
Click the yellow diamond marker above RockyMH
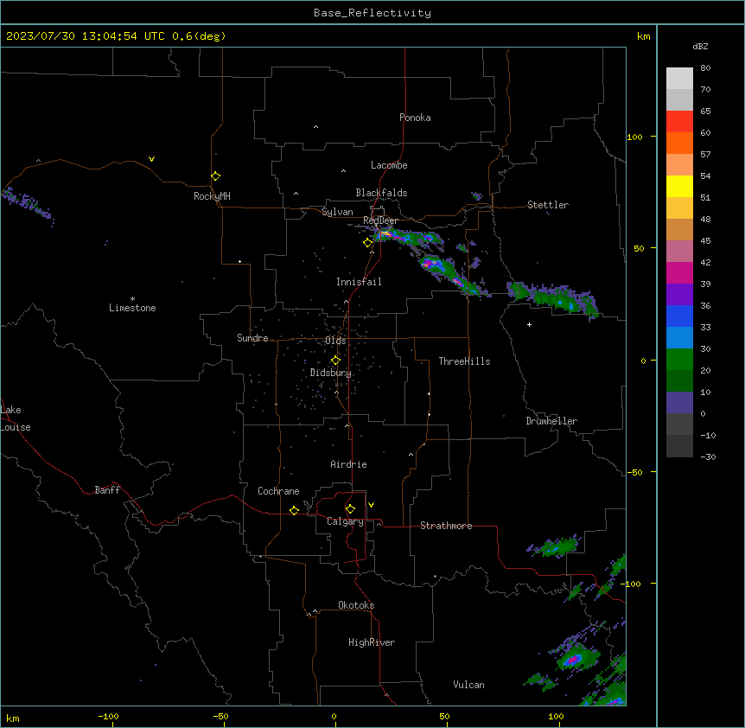215,176
